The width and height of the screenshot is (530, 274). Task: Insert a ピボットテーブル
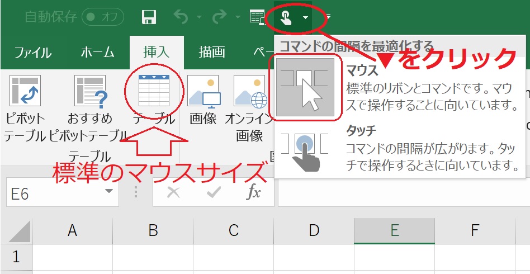click(x=25, y=108)
